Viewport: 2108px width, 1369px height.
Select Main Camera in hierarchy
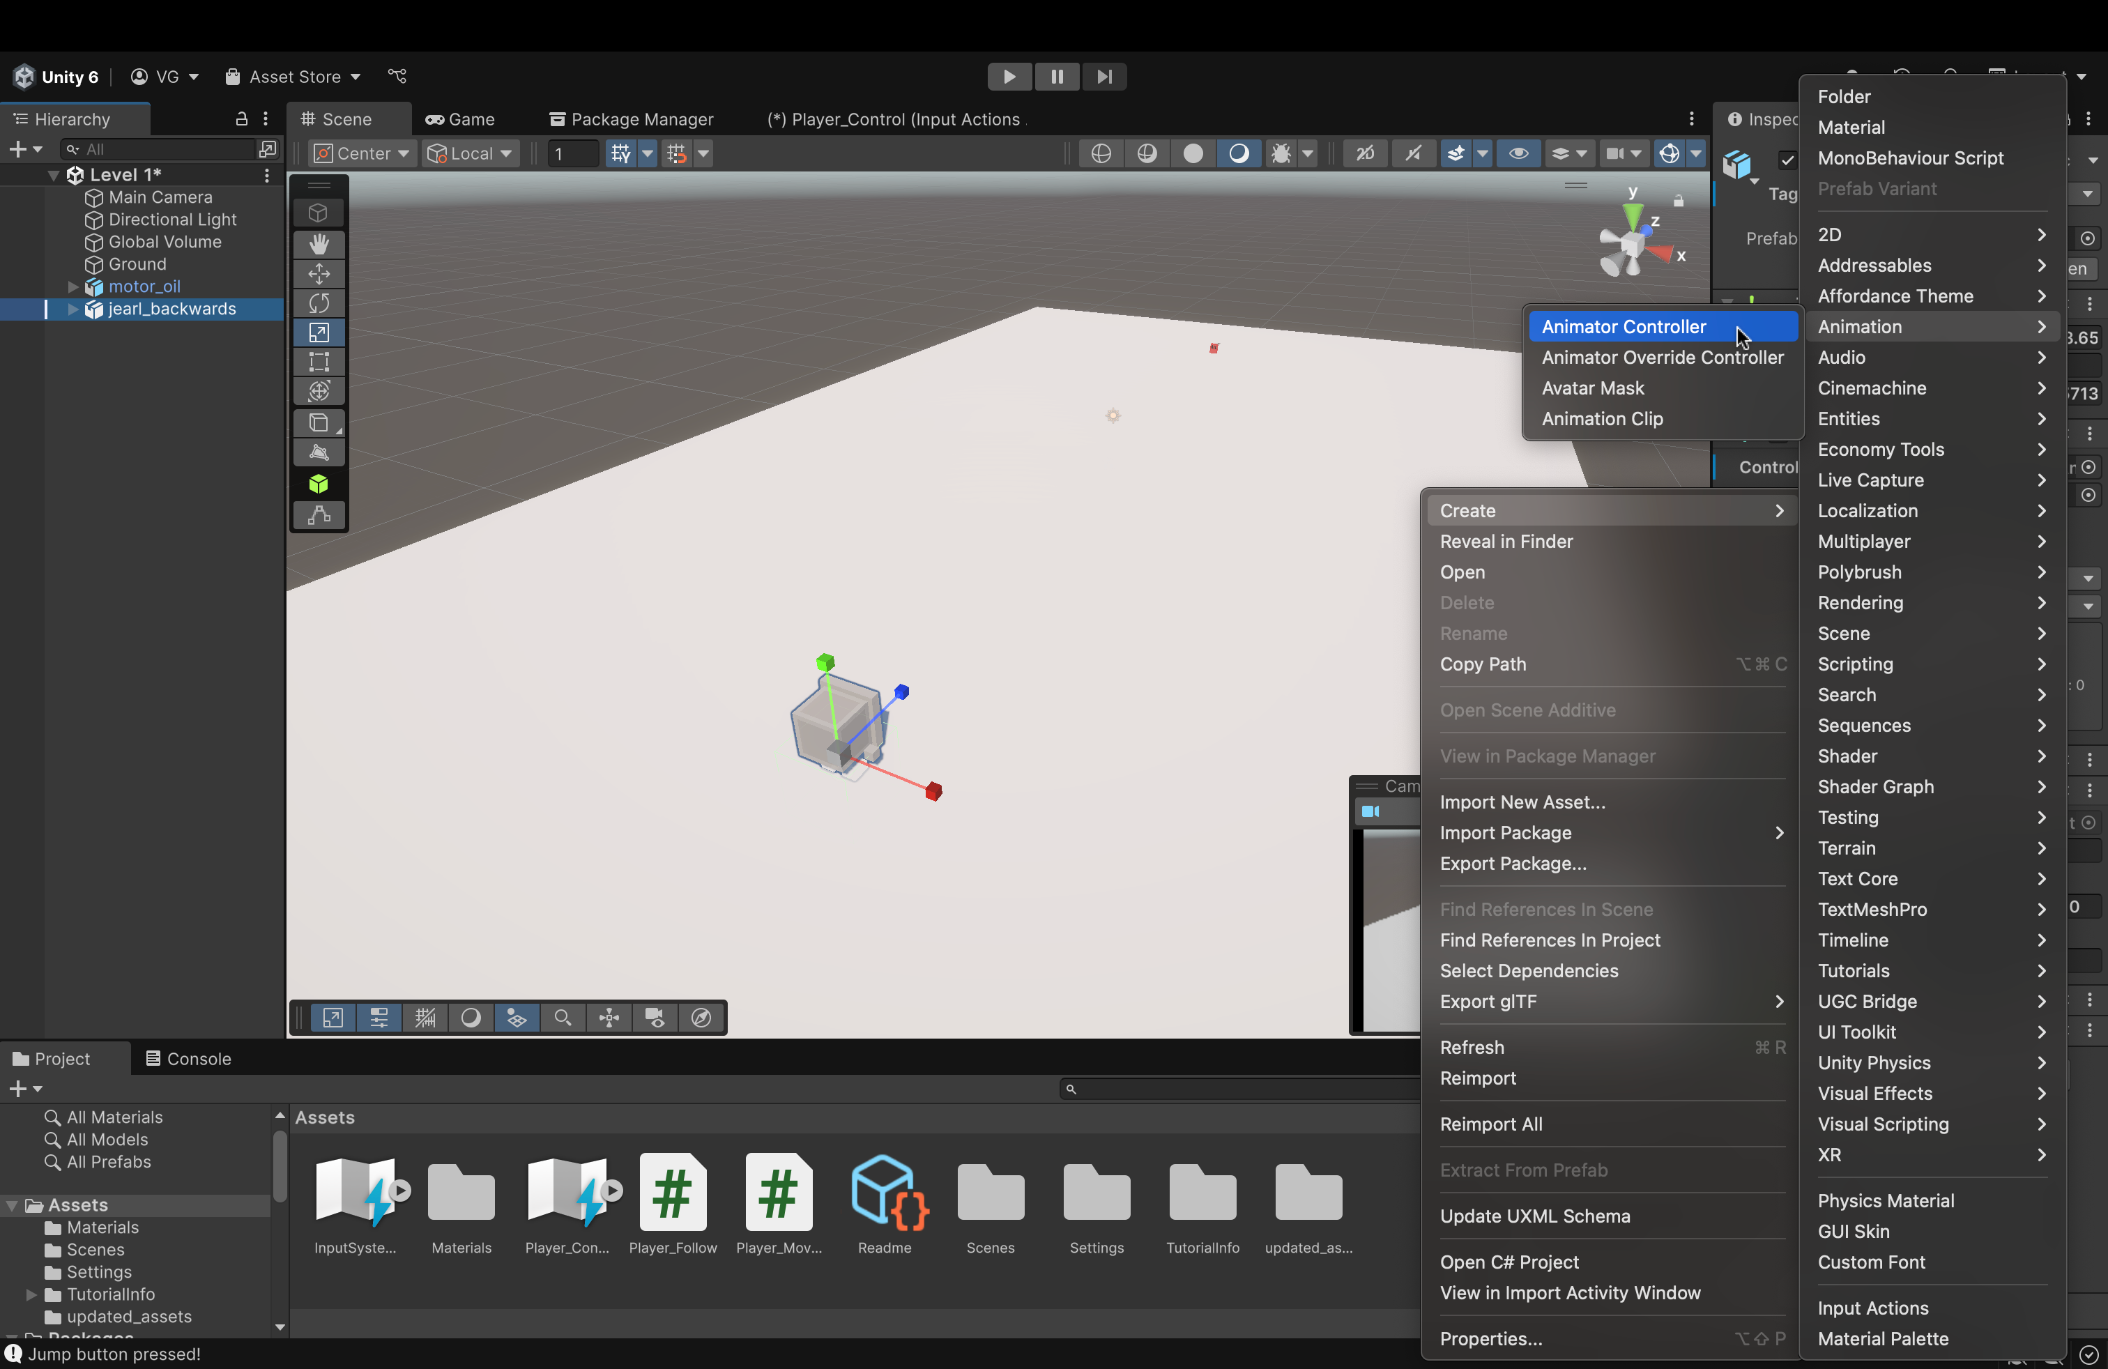(x=160, y=197)
